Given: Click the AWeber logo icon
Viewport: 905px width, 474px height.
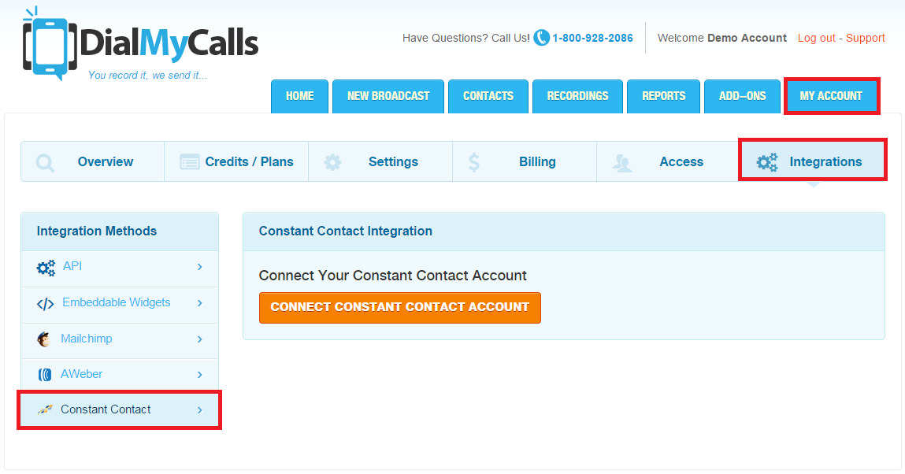Looking at the screenshot, I should point(45,375).
